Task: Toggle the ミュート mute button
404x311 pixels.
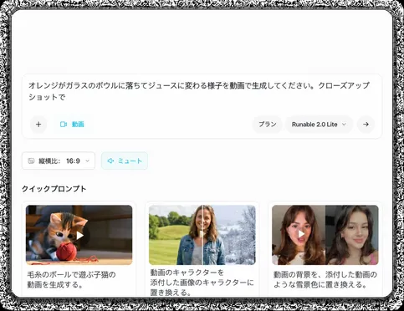Action: 125,161
